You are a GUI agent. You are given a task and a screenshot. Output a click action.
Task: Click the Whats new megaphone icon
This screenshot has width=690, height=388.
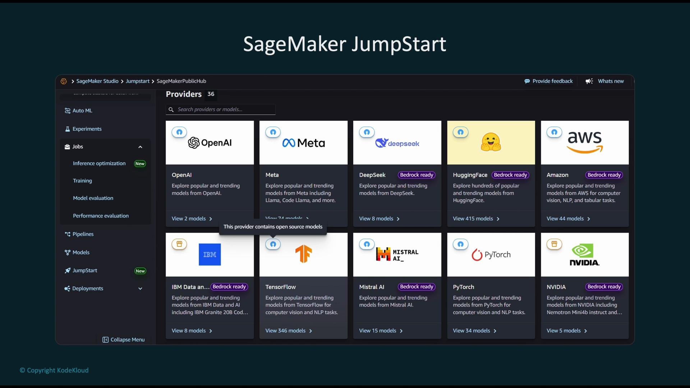[589, 81]
